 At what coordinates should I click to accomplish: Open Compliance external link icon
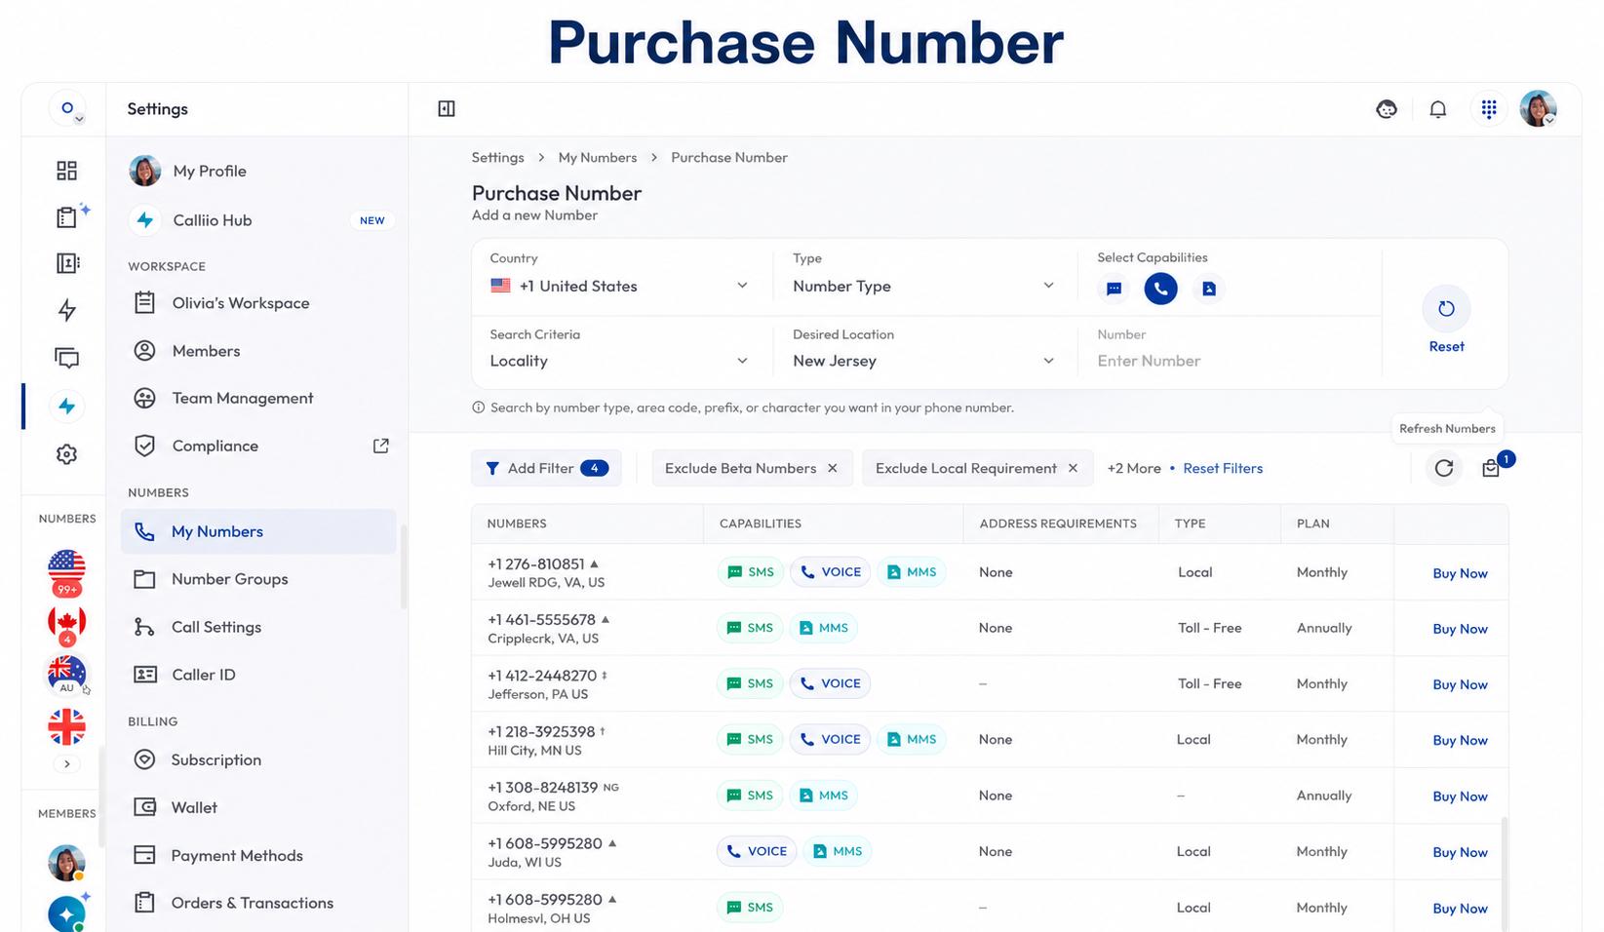pyautogui.click(x=381, y=446)
